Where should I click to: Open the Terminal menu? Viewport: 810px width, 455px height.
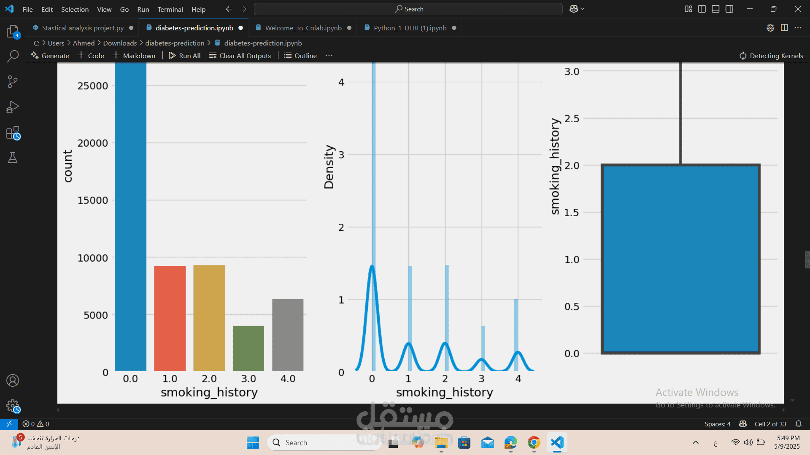click(170, 9)
